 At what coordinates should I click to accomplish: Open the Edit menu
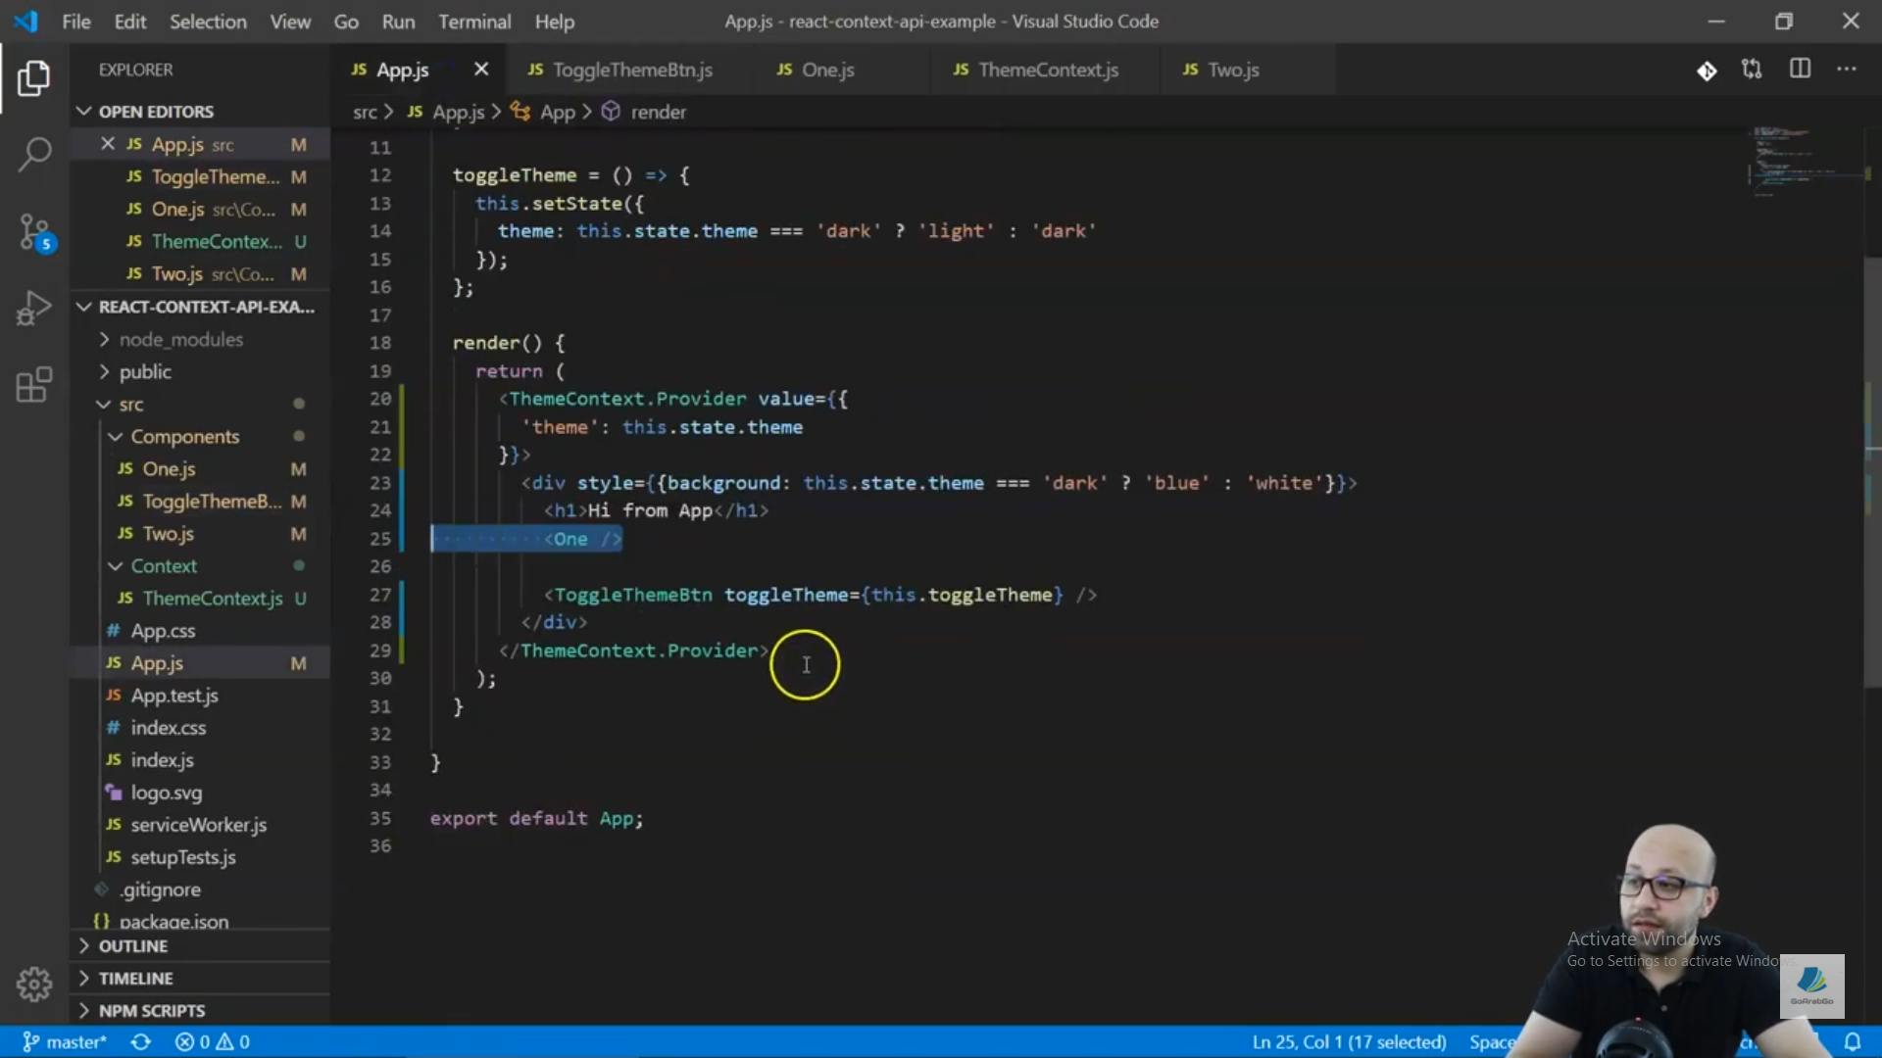point(129,22)
